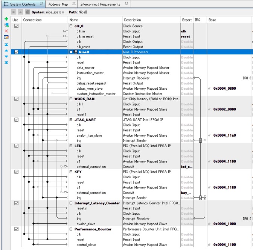The height and width of the screenshot is (250, 253).
Task: Click the exported reset name cell
Action: [x=186, y=36]
